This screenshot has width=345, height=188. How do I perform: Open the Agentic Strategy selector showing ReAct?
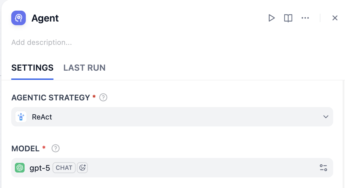[170, 117]
